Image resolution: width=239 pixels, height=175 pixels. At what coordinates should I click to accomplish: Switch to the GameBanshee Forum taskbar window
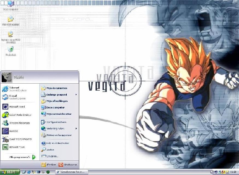point(72,172)
